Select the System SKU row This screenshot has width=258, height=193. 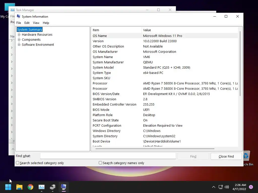(165, 78)
